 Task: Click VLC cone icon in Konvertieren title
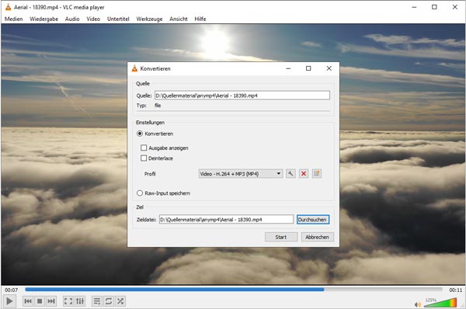coord(134,68)
